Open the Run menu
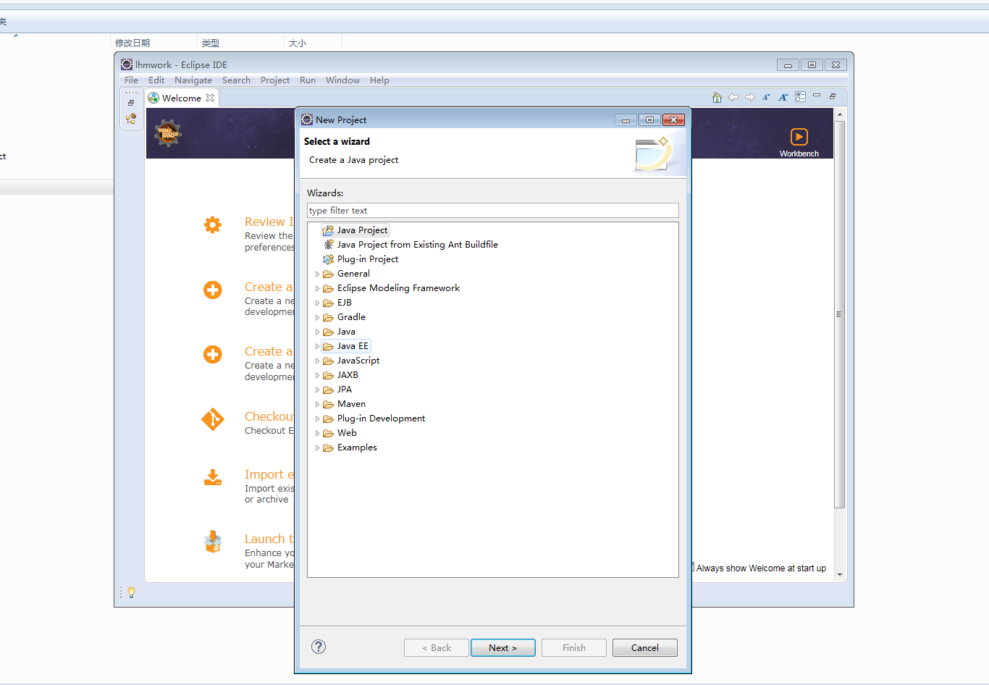The image size is (989, 685). [308, 80]
